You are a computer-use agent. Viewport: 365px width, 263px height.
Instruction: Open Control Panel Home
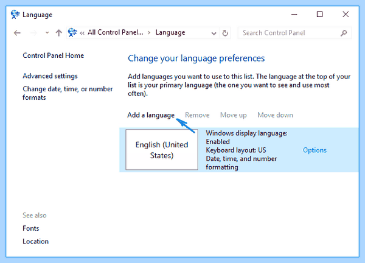tap(53, 55)
